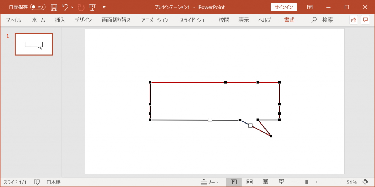Open the アニメーション tab
Viewport: 375px width, 187px height.
pyautogui.click(x=155, y=20)
